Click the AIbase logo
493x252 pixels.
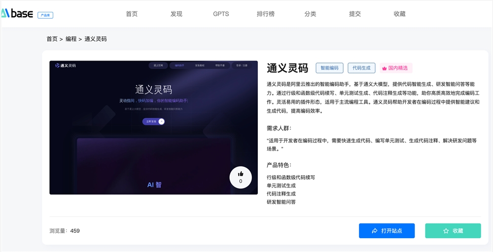coord(17,14)
